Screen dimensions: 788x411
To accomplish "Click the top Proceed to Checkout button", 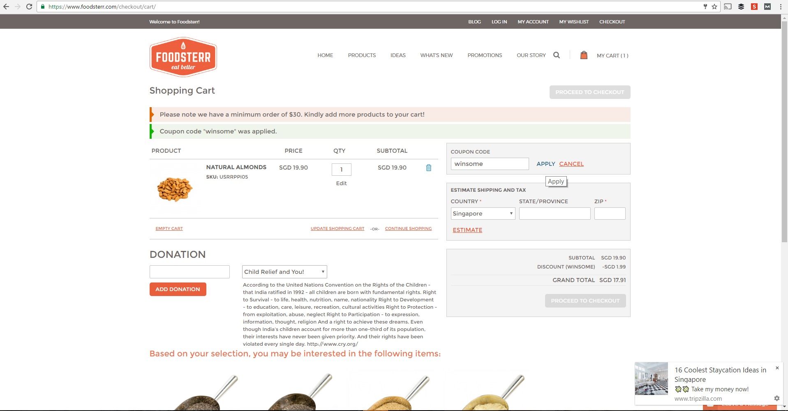I will click(x=590, y=92).
